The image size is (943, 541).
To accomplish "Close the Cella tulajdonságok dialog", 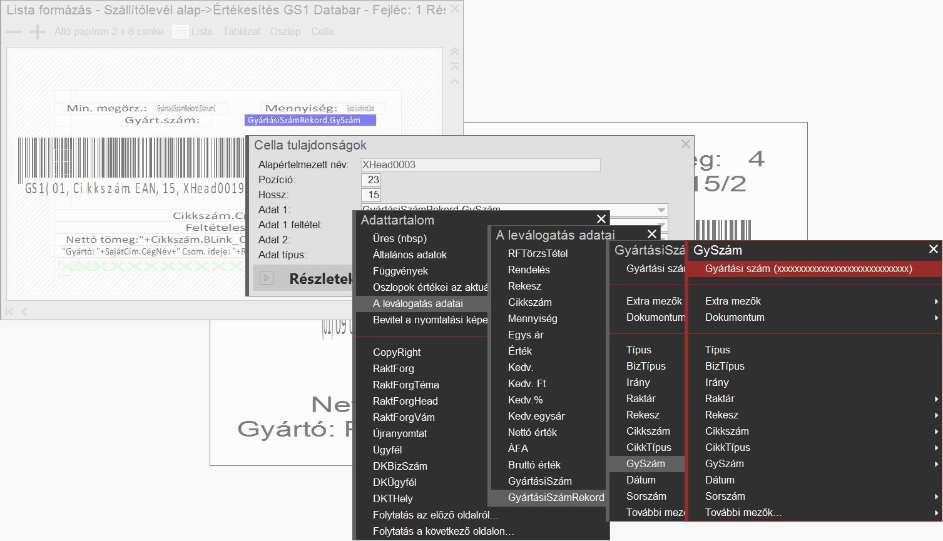I will 686,144.
